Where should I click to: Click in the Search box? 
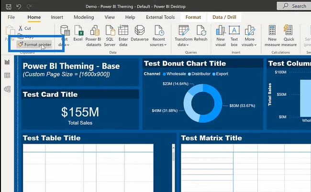tap(294, 6)
